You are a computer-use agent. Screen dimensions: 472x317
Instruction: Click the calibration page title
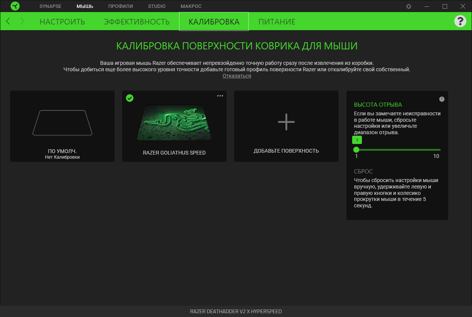pos(237,46)
